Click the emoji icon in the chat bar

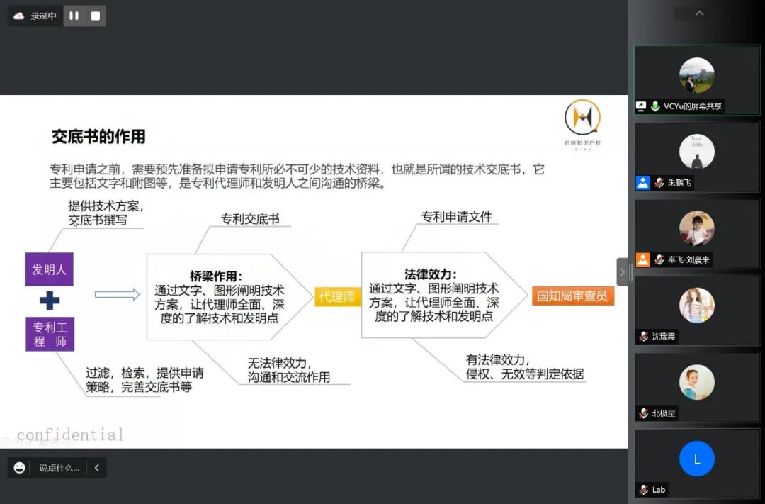point(18,467)
